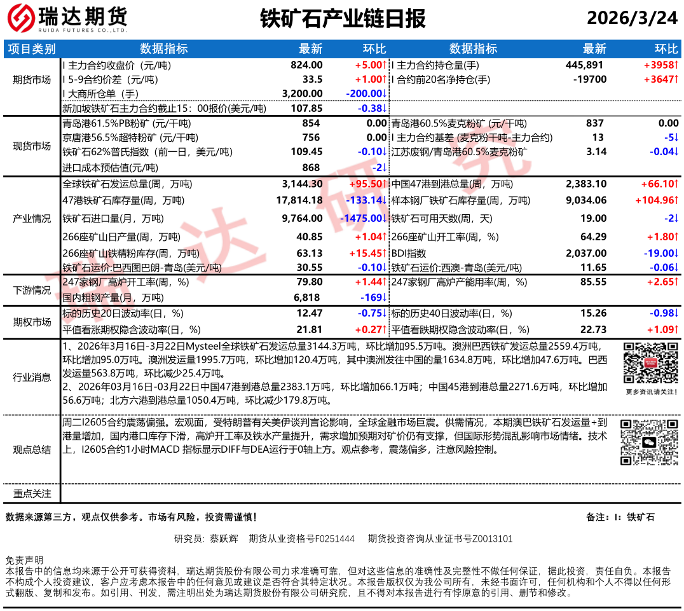This screenshot has width=684, height=611.
Task: Click the 国内粗钢产量 indicator label
Action: pos(113,298)
